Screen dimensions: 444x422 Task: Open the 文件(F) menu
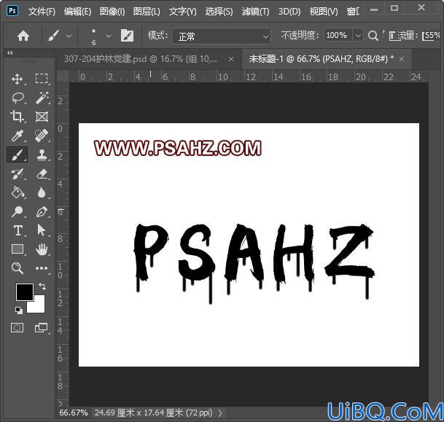pos(42,12)
